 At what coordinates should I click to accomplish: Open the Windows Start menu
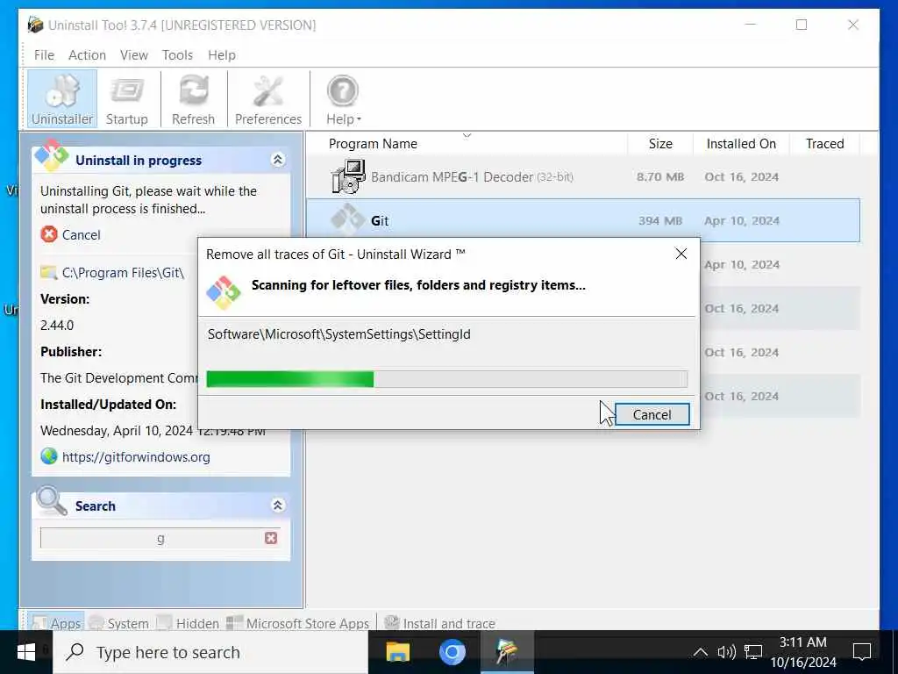(x=25, y=652)
